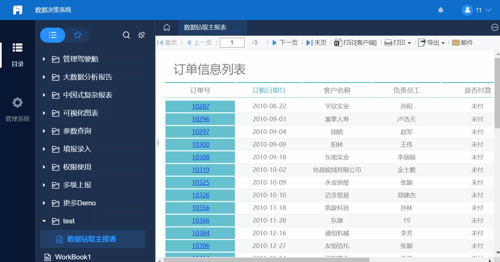Viewport: 500px width, 262px height.
Task: Click the 邮件 envelope icon
Action: tap(456, 43)
